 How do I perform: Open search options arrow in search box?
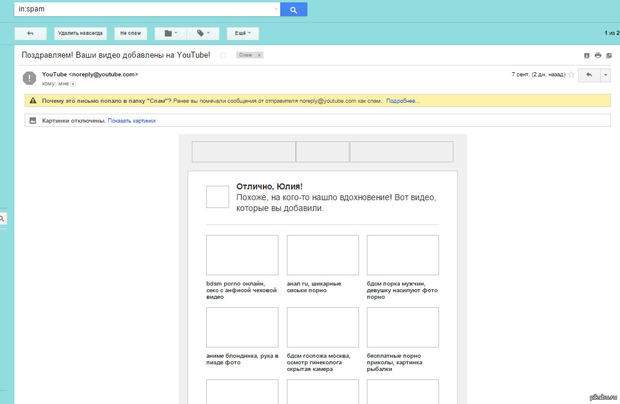coord(276,9)
